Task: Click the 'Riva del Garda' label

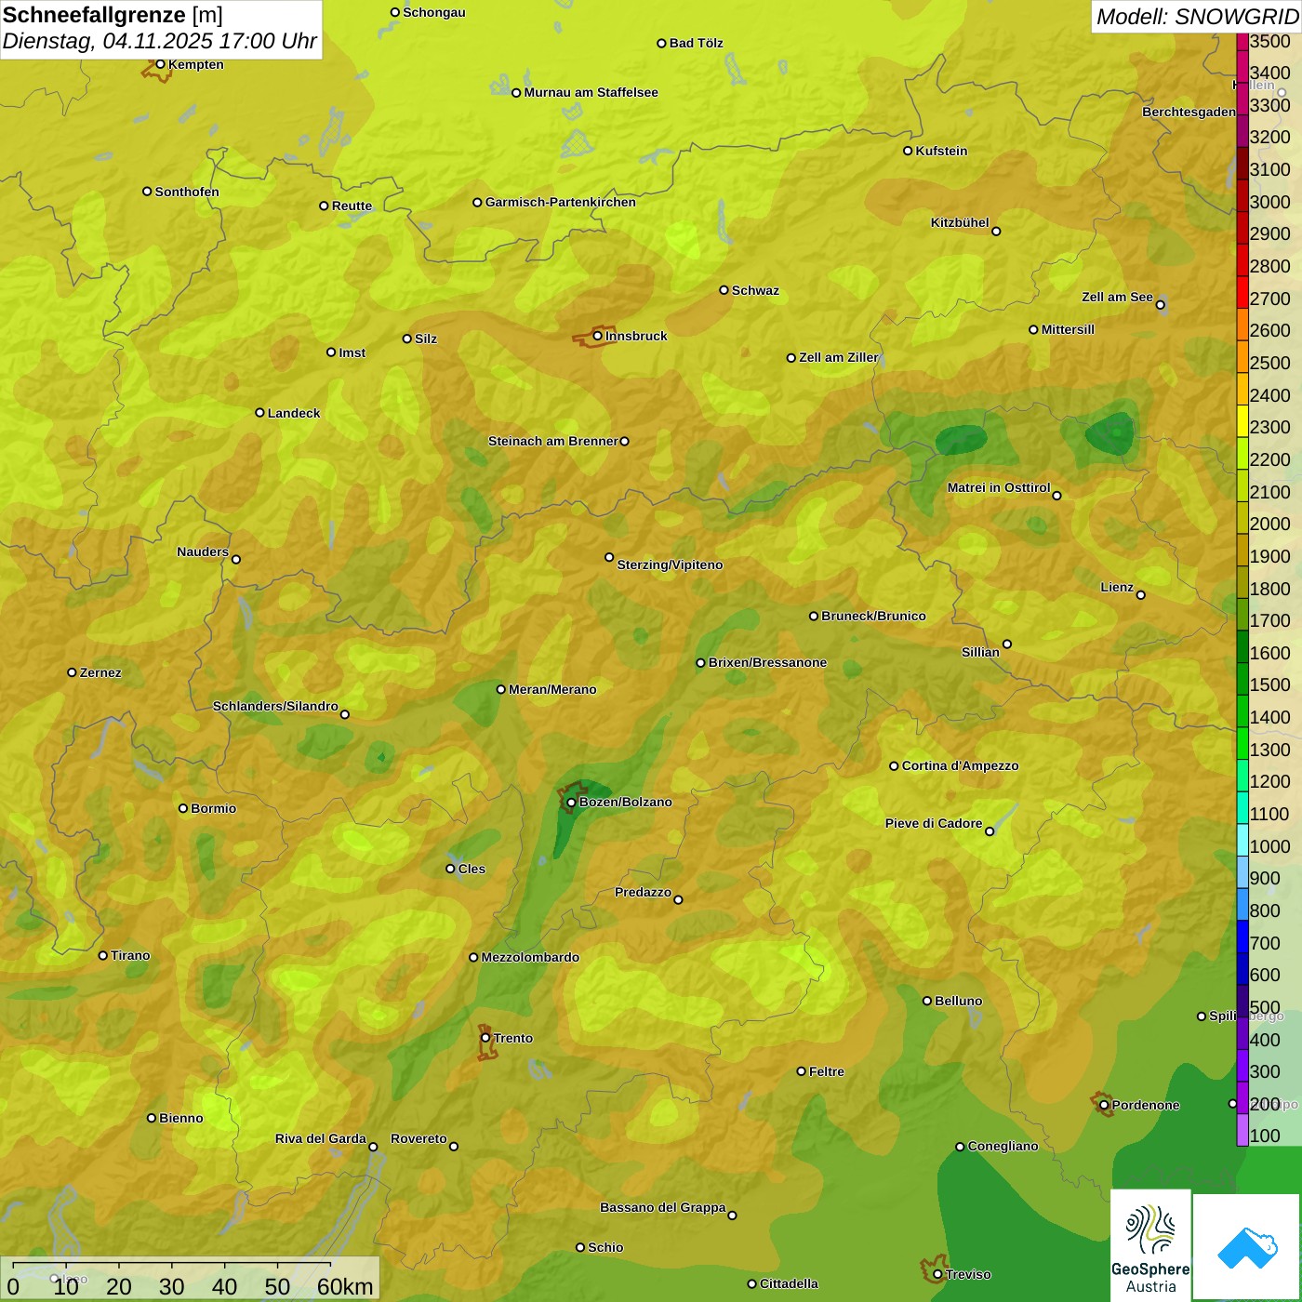Action: point(321,1138)
